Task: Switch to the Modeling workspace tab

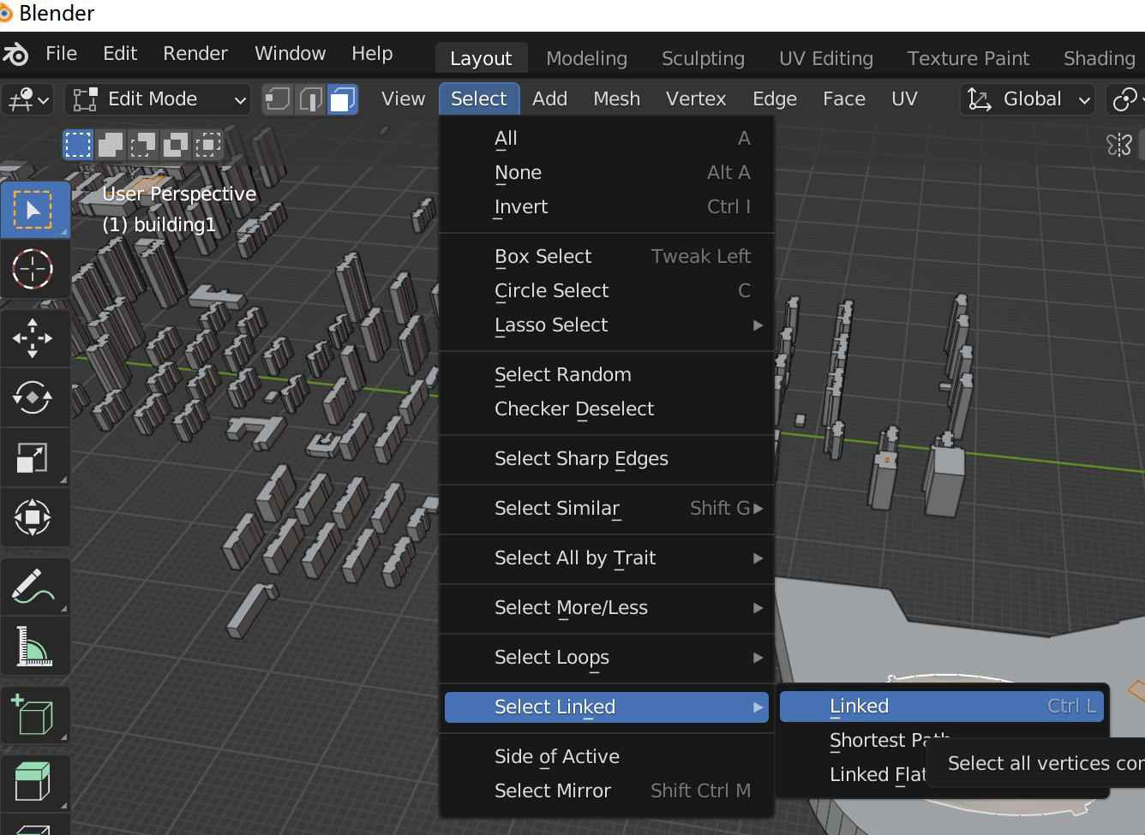Action: (586, 58)
